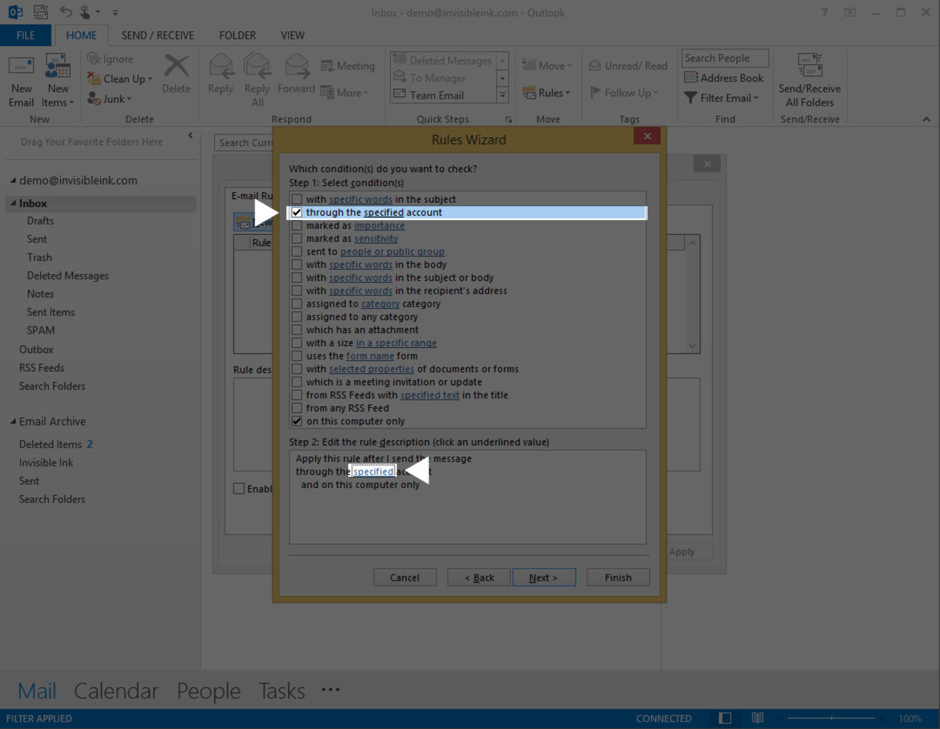Screen dimensions: 940x729
Task: Check 'assigned to any category'
Action: tap(297, 317)
